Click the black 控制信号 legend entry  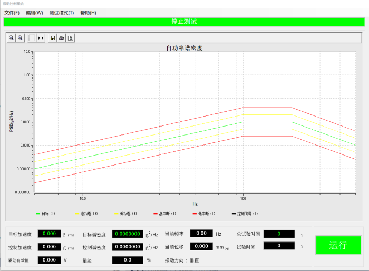point(245,214)
